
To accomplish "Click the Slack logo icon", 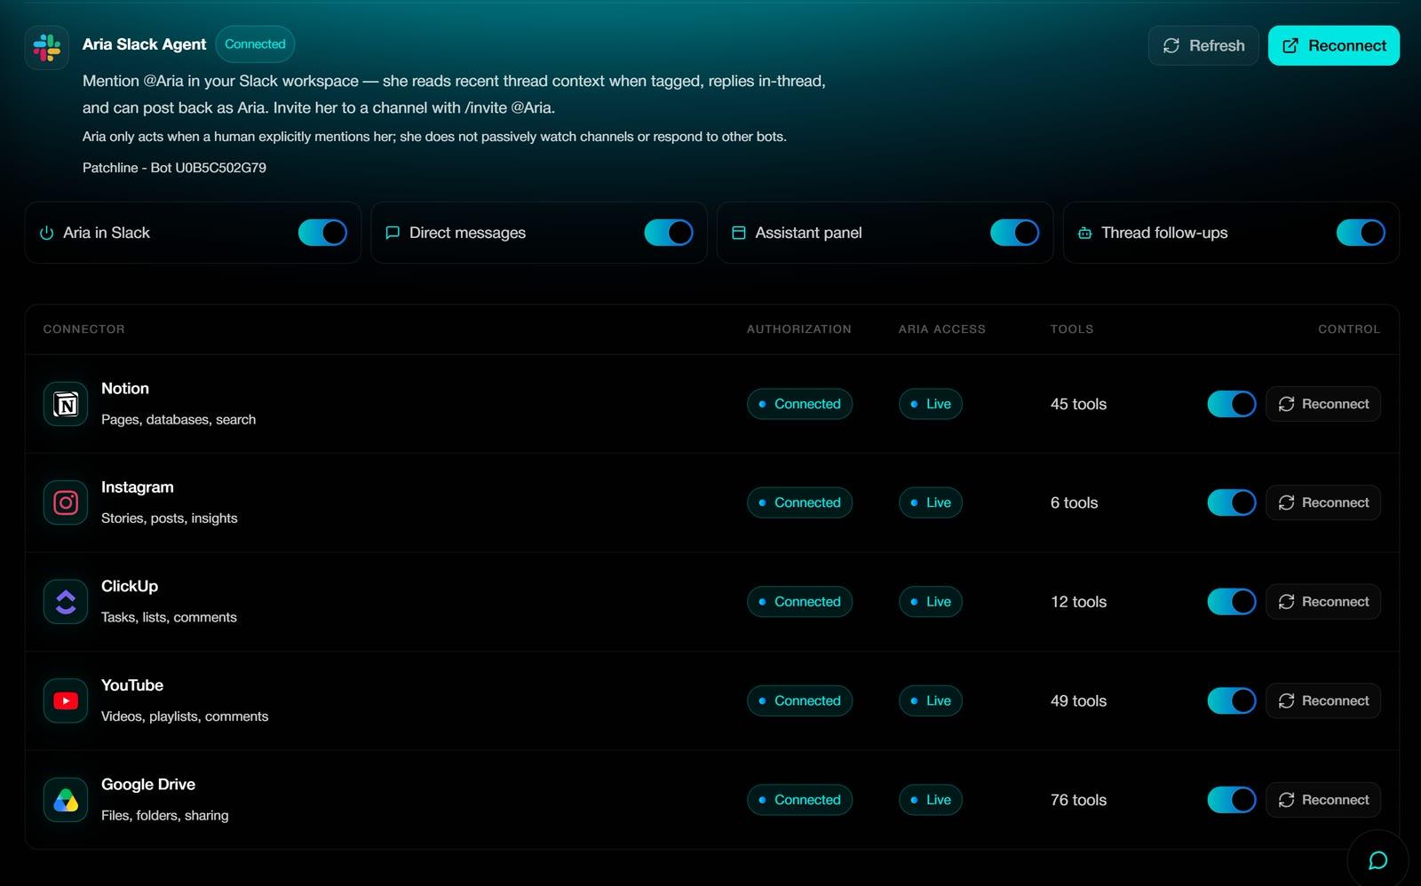I will (x=47, y=47).
